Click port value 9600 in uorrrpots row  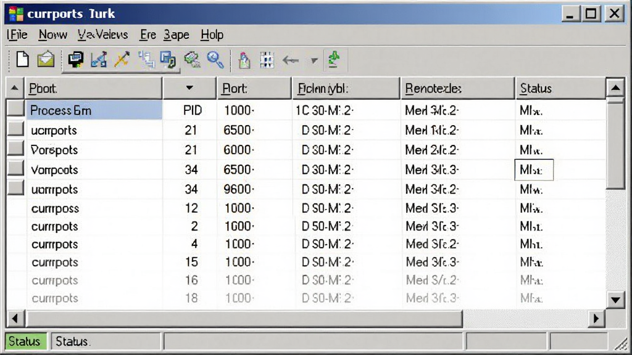[239, 189]
